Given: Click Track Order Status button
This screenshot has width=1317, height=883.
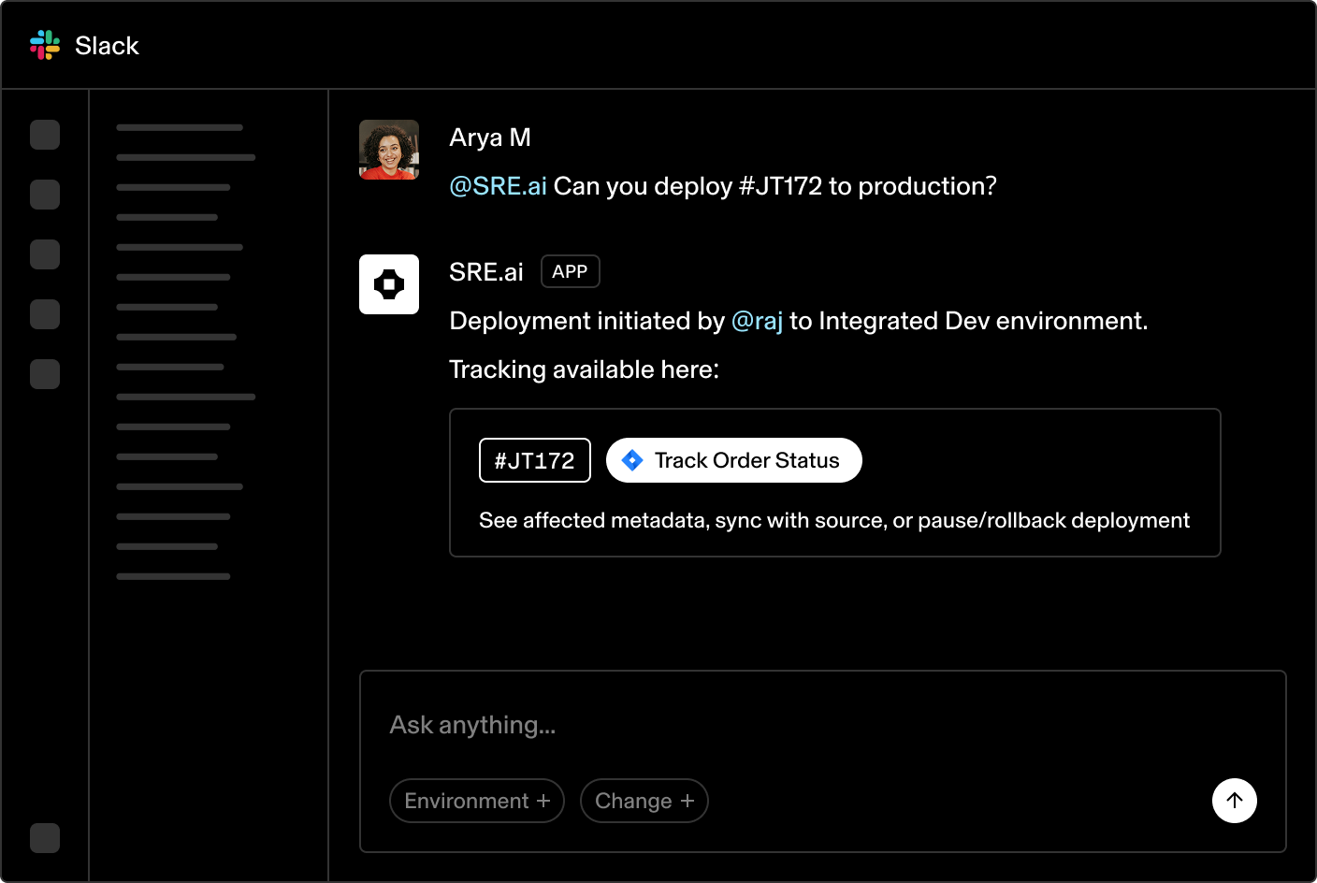Looking at the screenshot, I should (x=734, y=460).
